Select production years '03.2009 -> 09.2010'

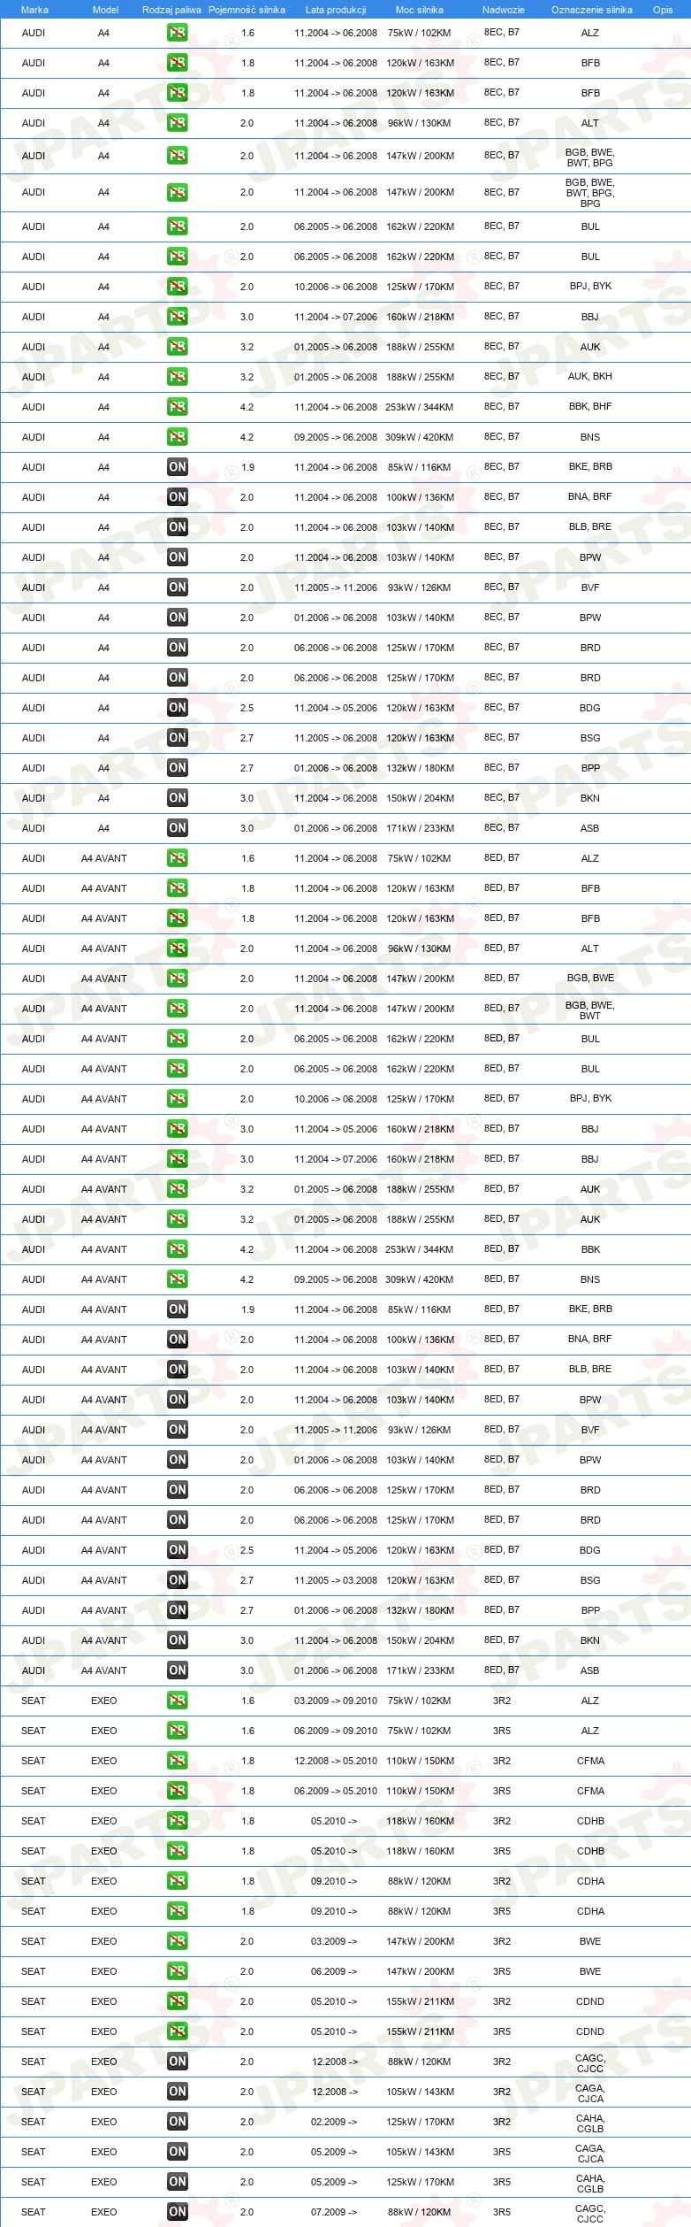point(336,1701)
